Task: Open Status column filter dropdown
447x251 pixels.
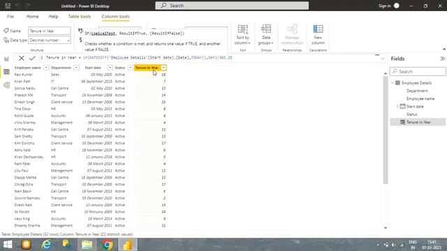Action: pos(131,68)
